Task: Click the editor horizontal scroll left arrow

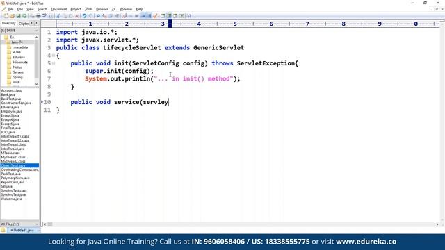Action: click(x=45, y=224)
